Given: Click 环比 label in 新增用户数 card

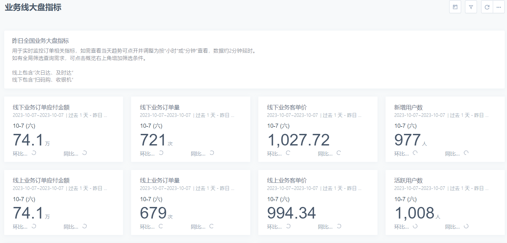Looking at the screenshot, I should point(401,154).
